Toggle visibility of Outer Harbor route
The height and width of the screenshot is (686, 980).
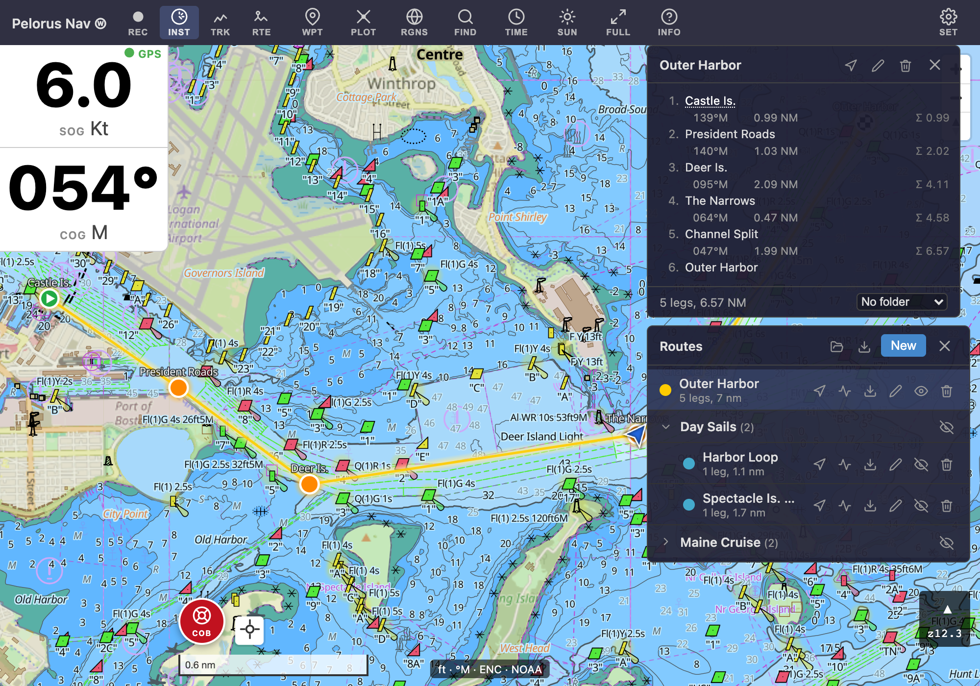(x=921, y=391)
